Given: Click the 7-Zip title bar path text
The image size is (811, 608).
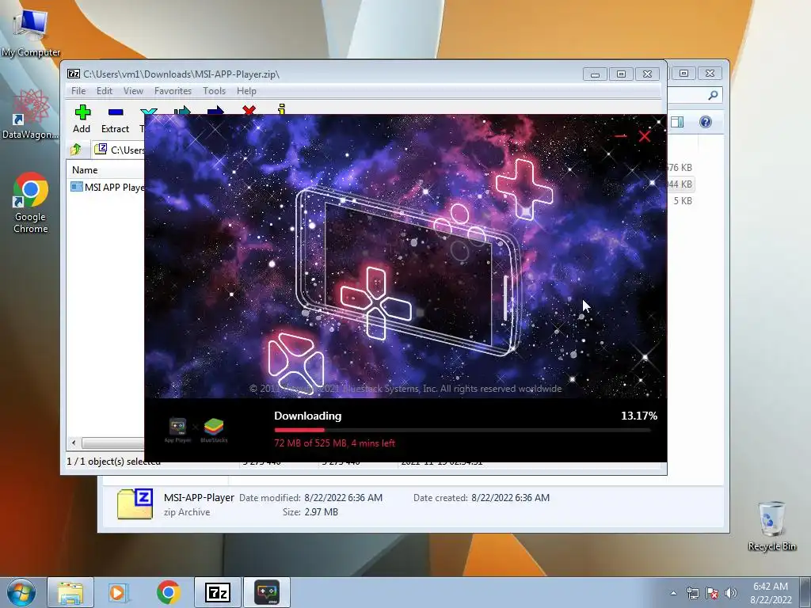Looking at the screenshot, I should 181,74.
